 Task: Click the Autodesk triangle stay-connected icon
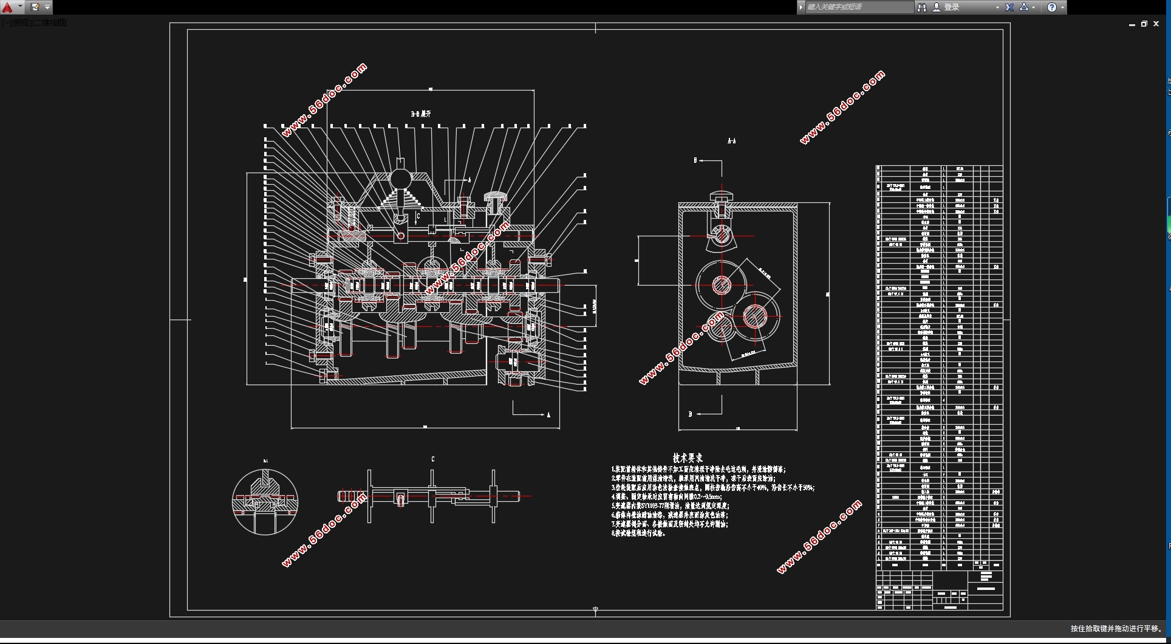[1024, 7]
